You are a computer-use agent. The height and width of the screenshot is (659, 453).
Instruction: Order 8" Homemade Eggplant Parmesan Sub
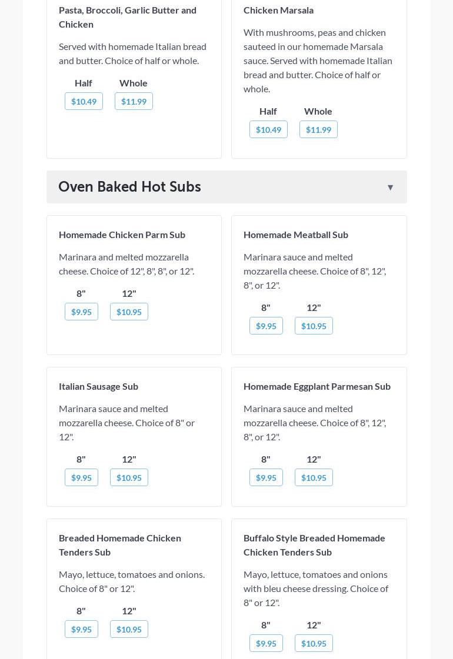pyautogui.click(x=266, y=477)
